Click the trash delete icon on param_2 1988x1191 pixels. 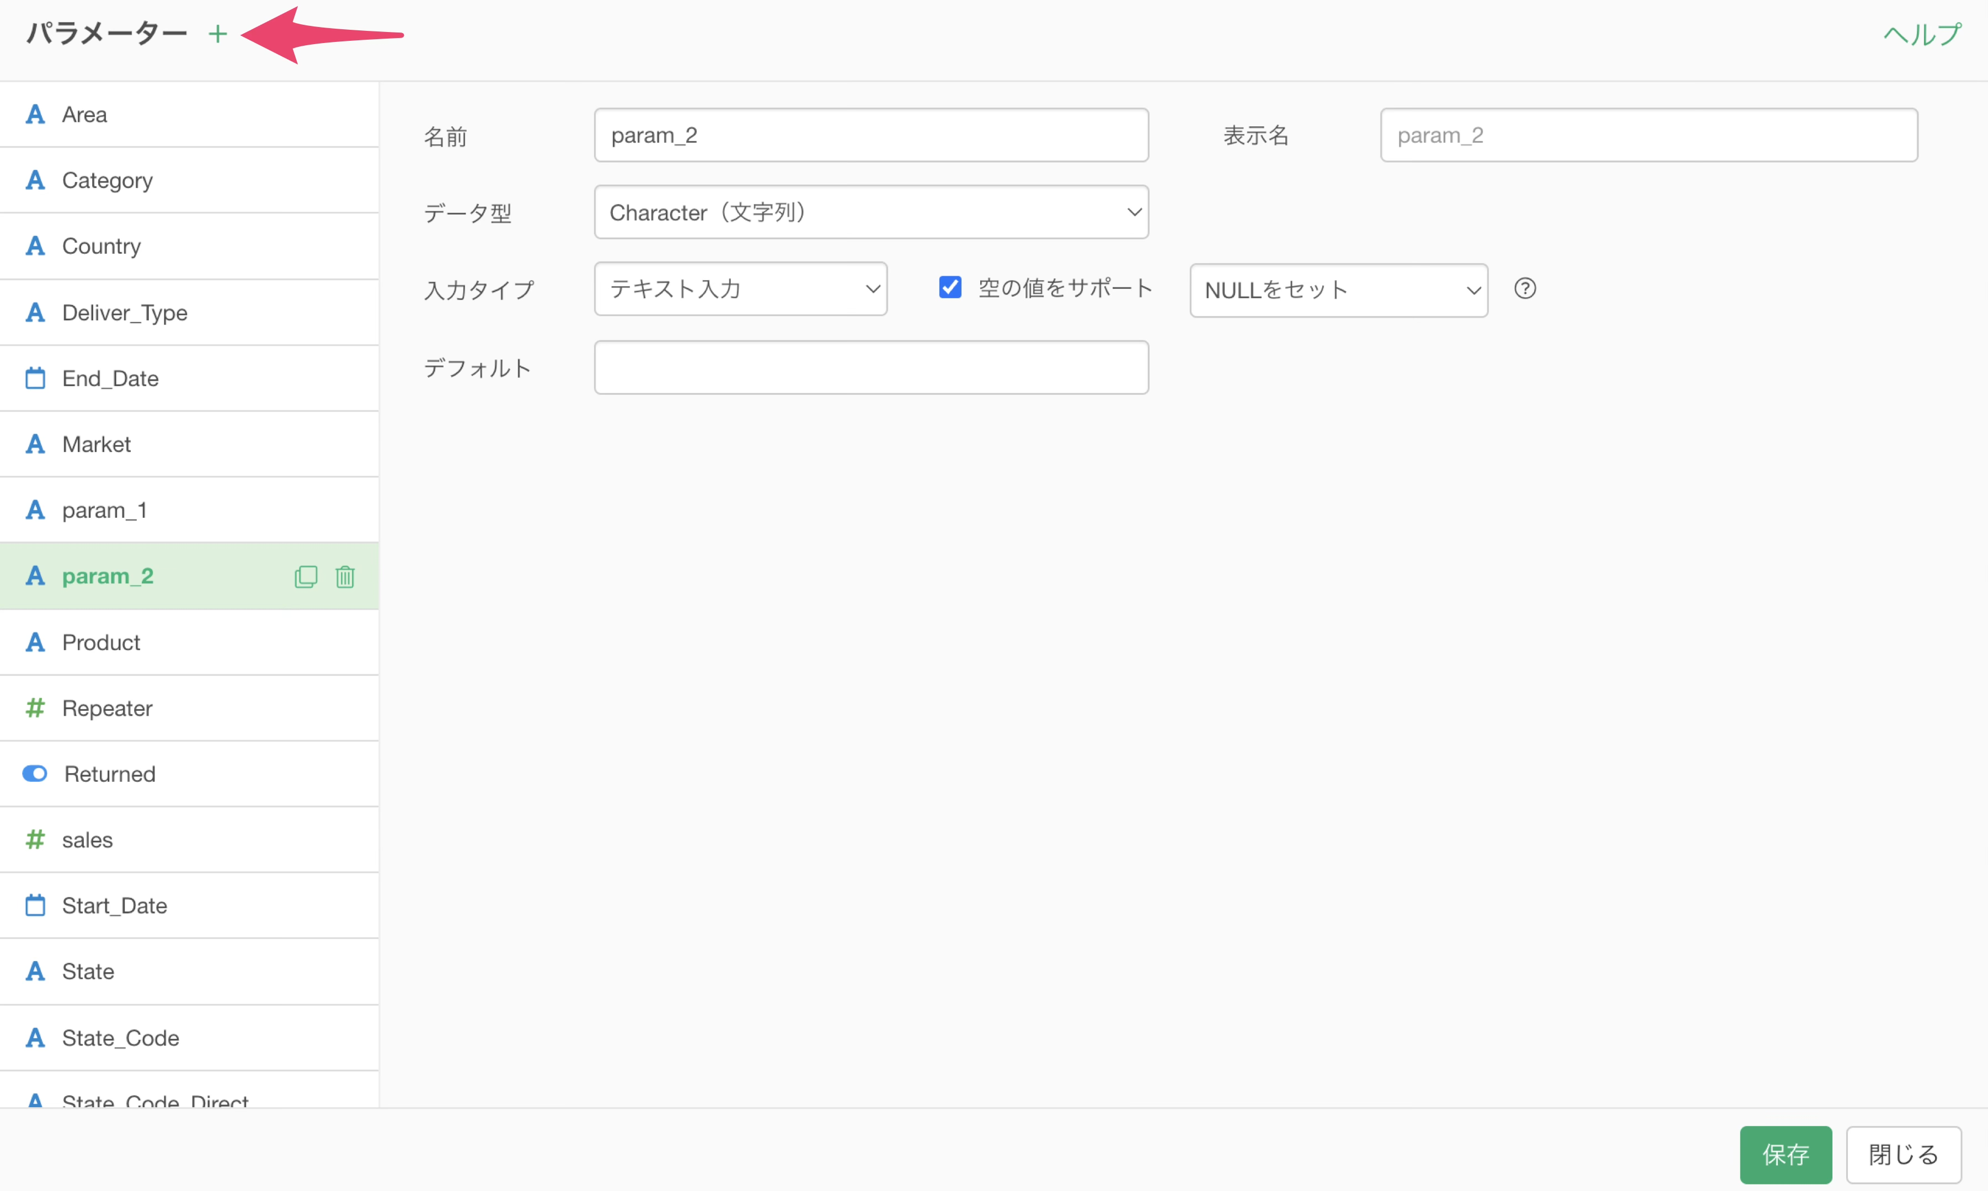[x=345, y=576]
